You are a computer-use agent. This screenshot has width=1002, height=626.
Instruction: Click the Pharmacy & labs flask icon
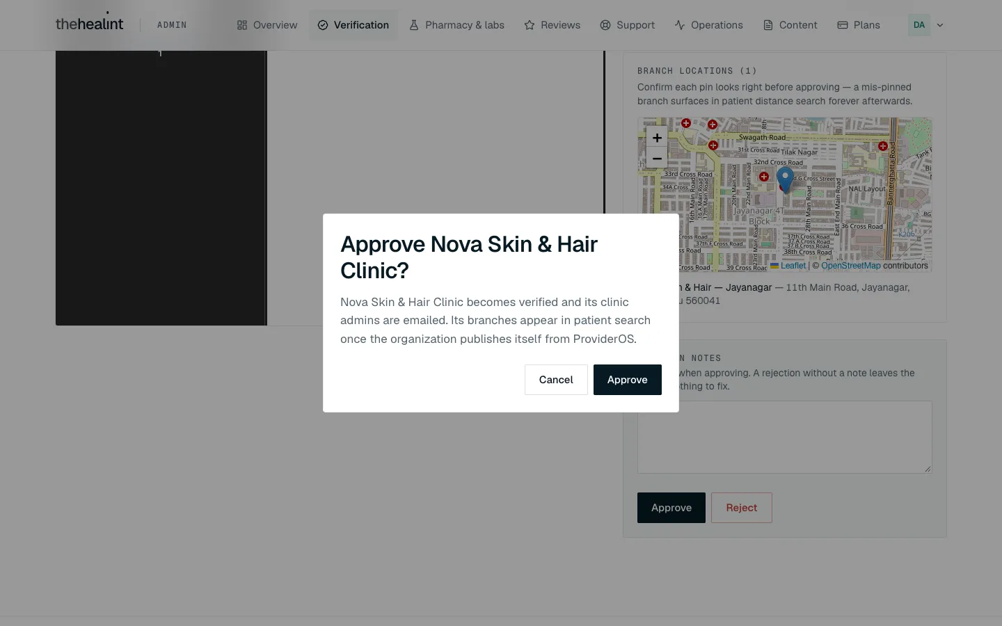(x=414, y=25)
